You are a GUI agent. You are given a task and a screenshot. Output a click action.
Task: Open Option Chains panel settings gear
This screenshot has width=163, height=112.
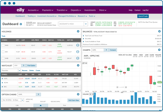tap(78, 94)
